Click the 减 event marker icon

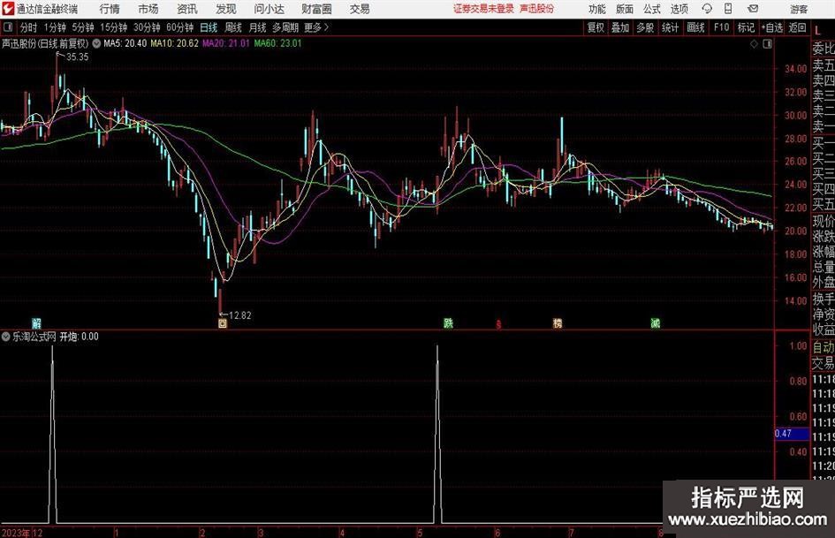coord(655,323)
